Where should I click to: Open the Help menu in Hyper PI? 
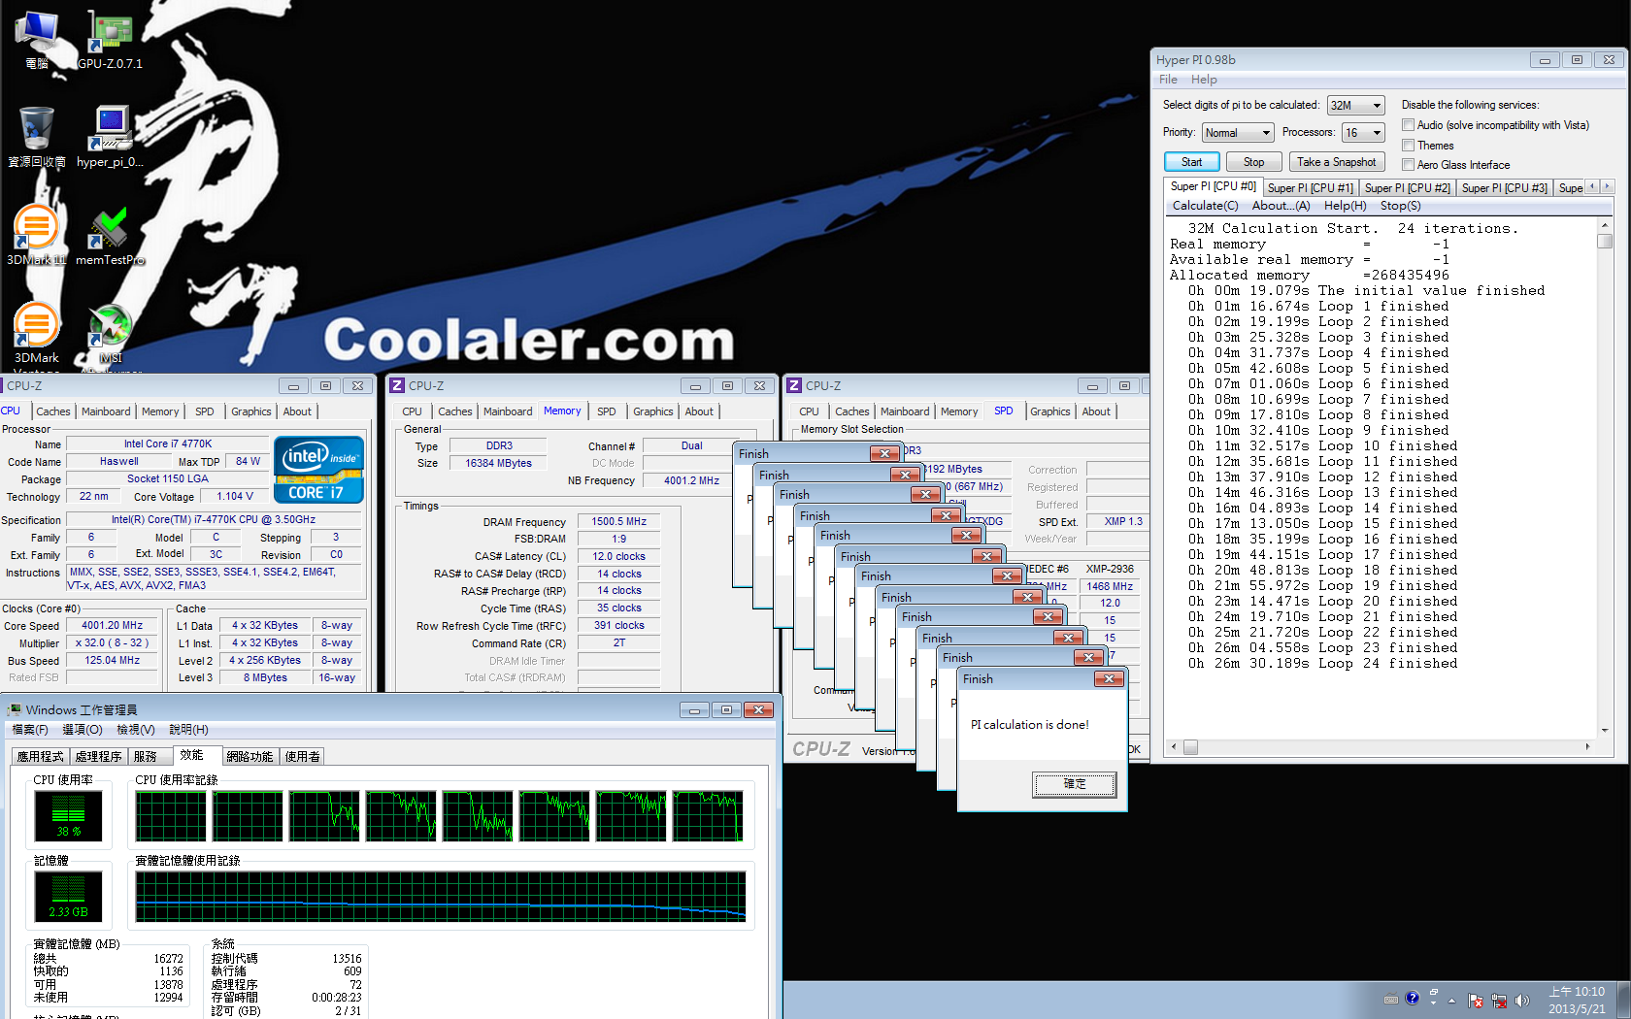[x=1204, y=80]
